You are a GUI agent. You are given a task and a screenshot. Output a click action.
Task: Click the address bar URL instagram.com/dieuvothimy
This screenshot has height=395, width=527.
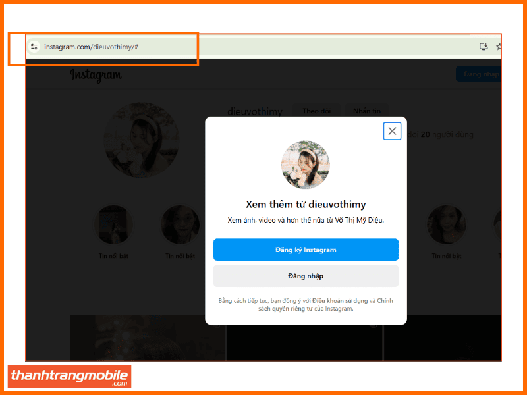click(91, 47)
